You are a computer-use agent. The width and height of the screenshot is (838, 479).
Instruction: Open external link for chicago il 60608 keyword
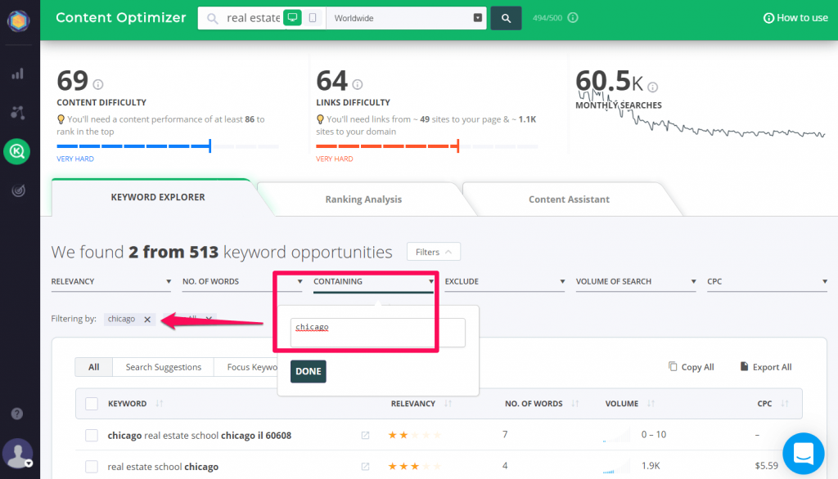point(365,435)
